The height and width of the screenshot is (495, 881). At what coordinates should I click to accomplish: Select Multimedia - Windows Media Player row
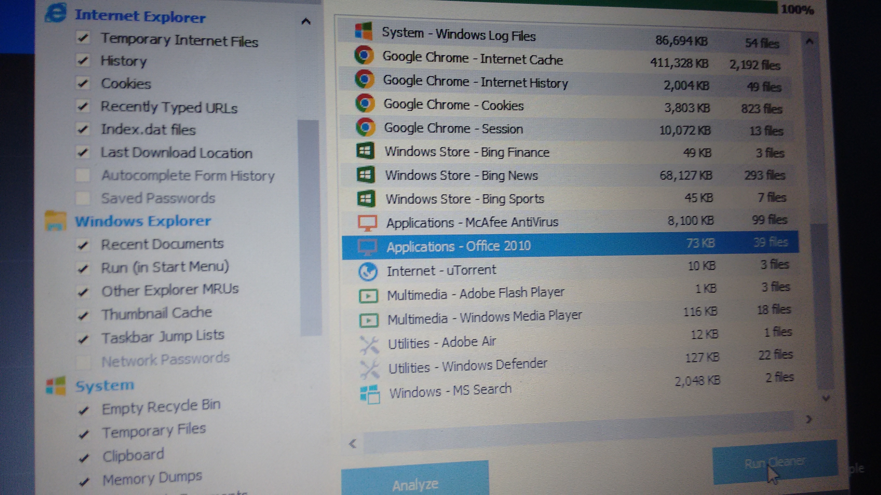(x=573, y=315)
